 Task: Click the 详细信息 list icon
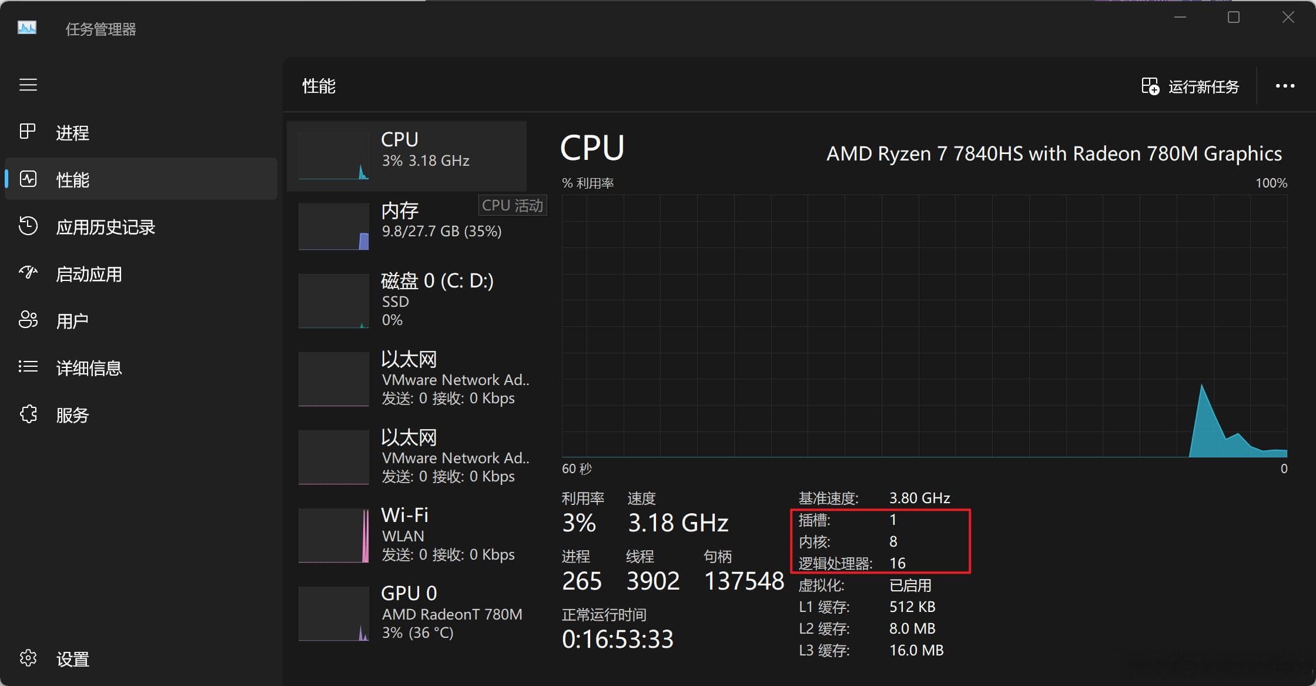point(28,367)
